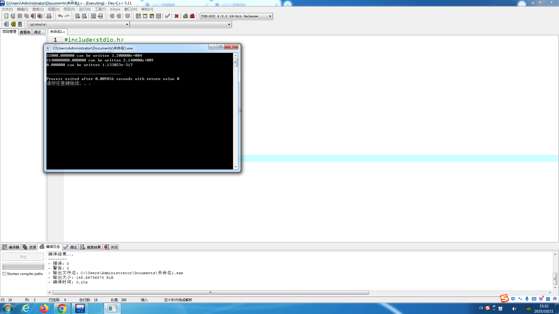Click the red X stop execution icon
The width and height of the screenshot is (559, 314).
[x=177, y=16]
